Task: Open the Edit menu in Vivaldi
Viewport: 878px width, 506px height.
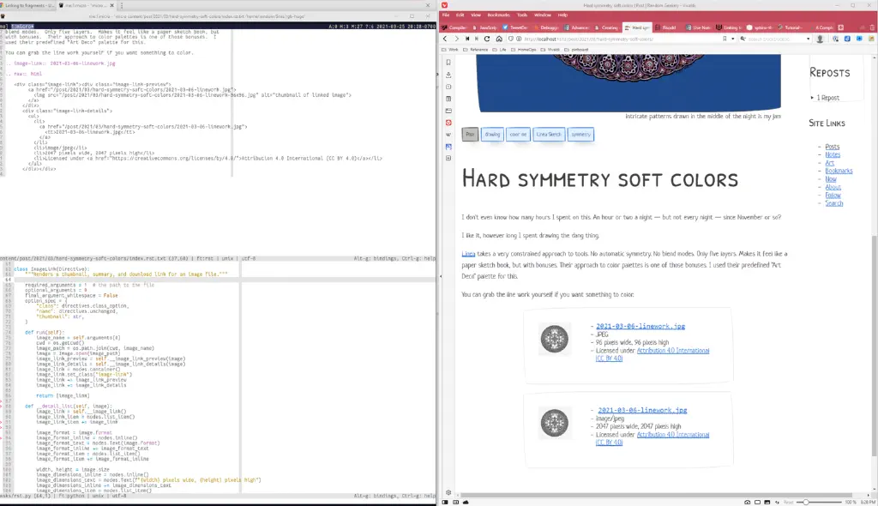Action: [x=460, y=15]
